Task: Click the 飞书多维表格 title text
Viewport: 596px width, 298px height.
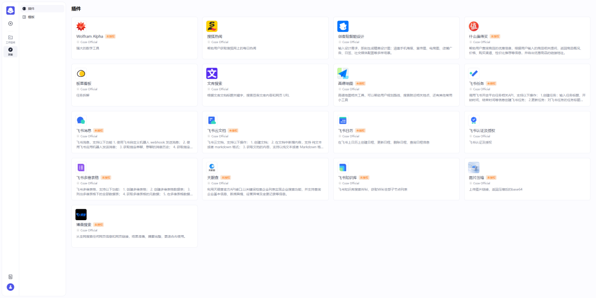Action: click(x=88, y=178)
